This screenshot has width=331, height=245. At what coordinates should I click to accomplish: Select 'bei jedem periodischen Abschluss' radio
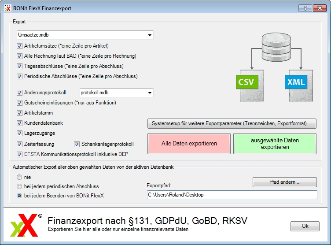[x=19, y=186]
